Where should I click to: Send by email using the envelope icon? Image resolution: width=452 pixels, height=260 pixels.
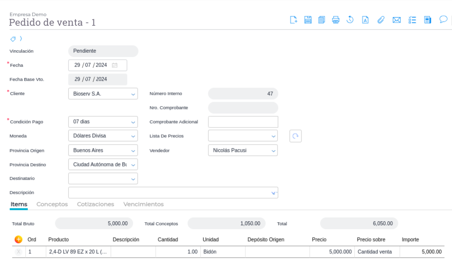(397, 20)
